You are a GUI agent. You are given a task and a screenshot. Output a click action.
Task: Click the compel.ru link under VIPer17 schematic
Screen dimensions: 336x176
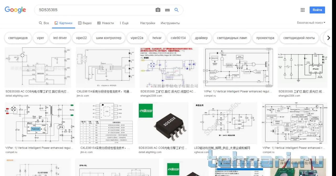click(12, 152)
